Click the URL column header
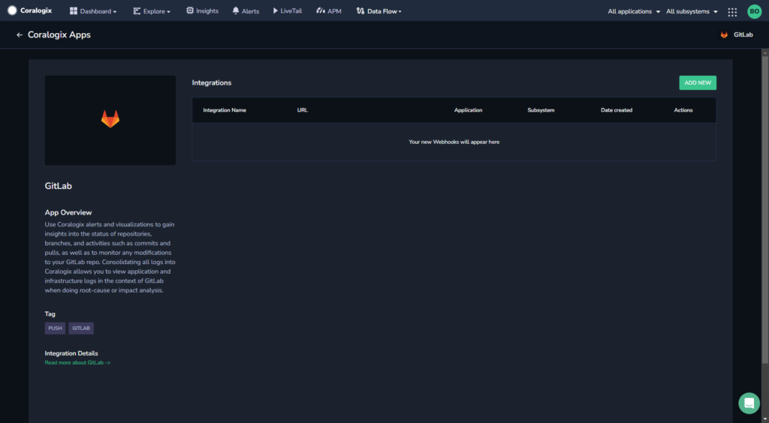769x423 pixels. 302,110
